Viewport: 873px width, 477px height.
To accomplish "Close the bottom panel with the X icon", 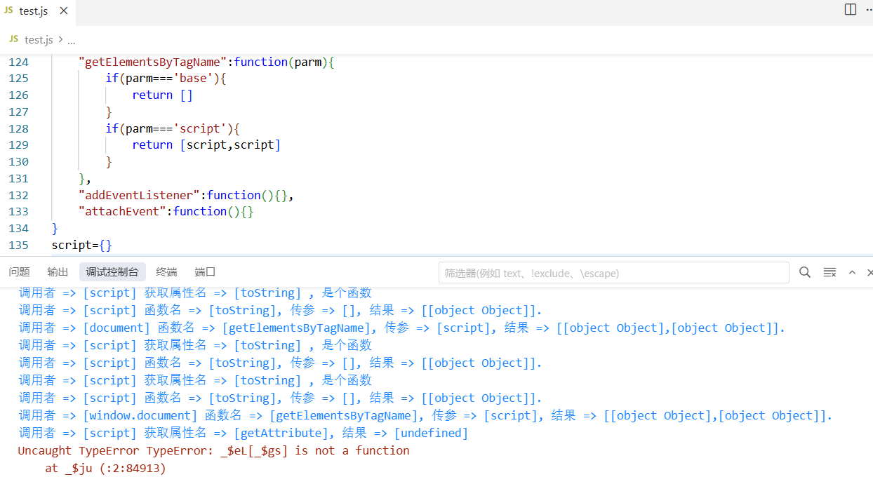I will click(869, 272).
